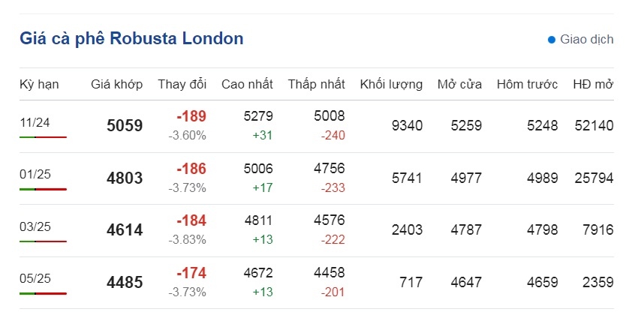
Task: Click the blue Giao dịch status dot
Action: click(x=552, y=40)
